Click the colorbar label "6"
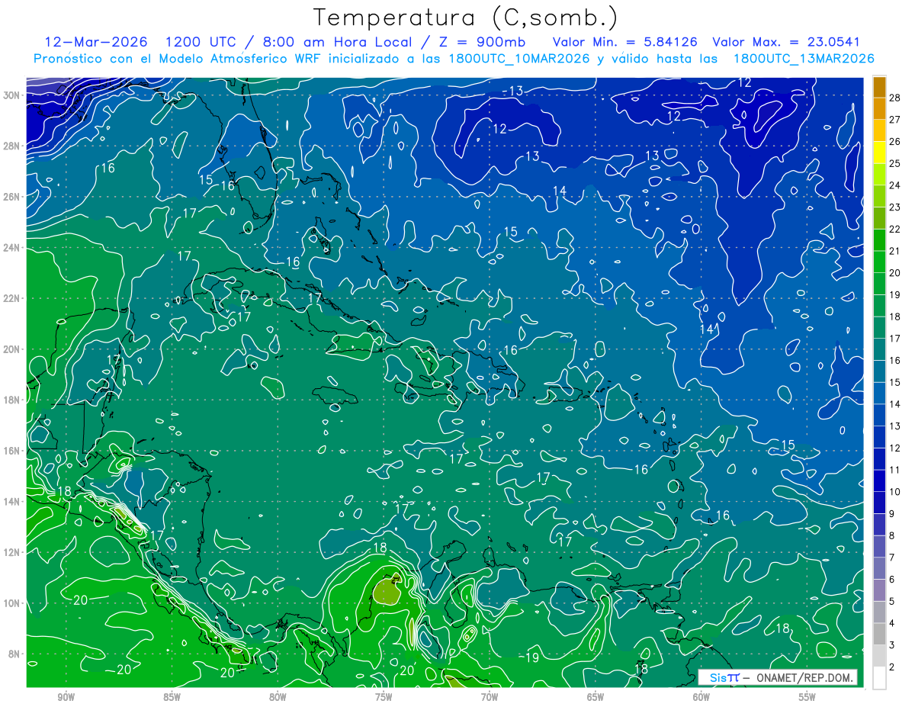The image size is (915, 707). pyautogui.click(x=892, y=580)
